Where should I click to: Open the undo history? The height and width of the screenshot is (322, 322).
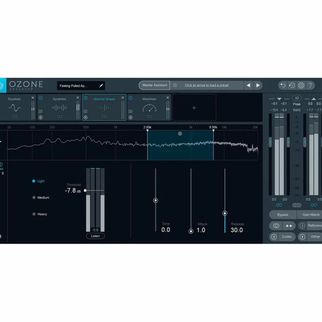click(292, 85)
